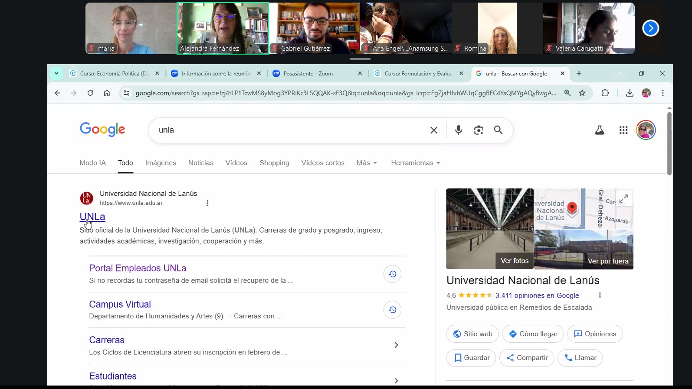Expand the tab search dropdown arrow

click(56, 74)
